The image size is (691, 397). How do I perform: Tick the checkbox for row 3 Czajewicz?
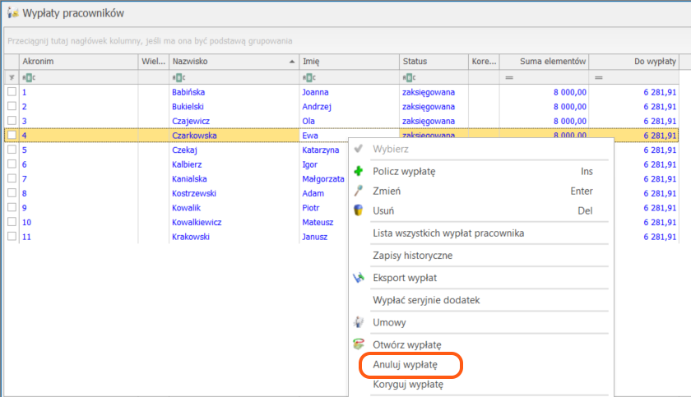point(12,121)
